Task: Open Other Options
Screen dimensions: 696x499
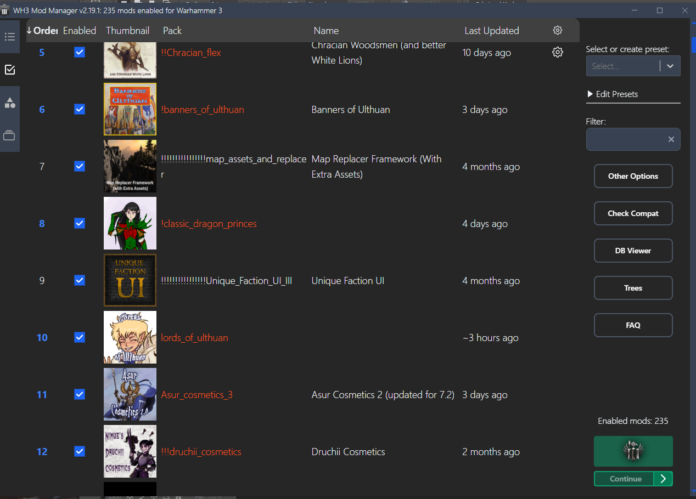Action: tap(633, 176)
